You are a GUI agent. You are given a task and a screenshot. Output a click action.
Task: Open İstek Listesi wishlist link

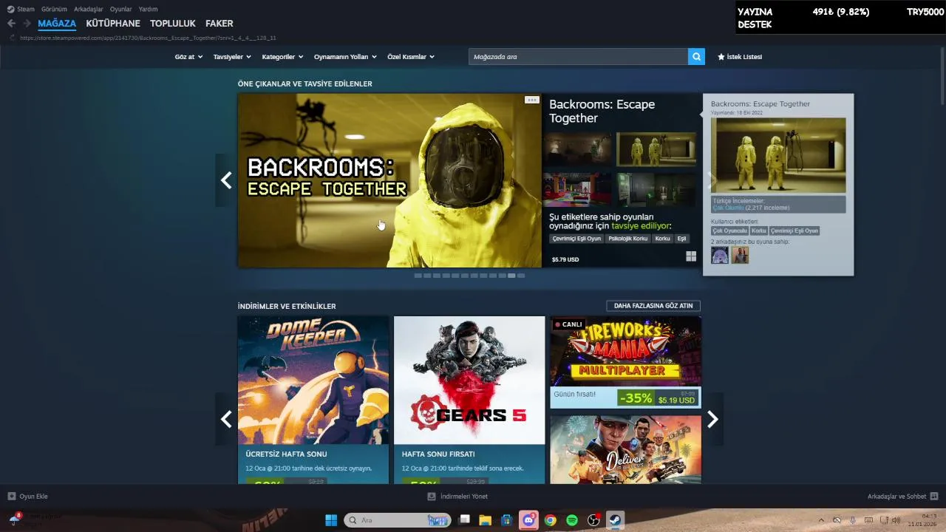click(x=740, y=57)
